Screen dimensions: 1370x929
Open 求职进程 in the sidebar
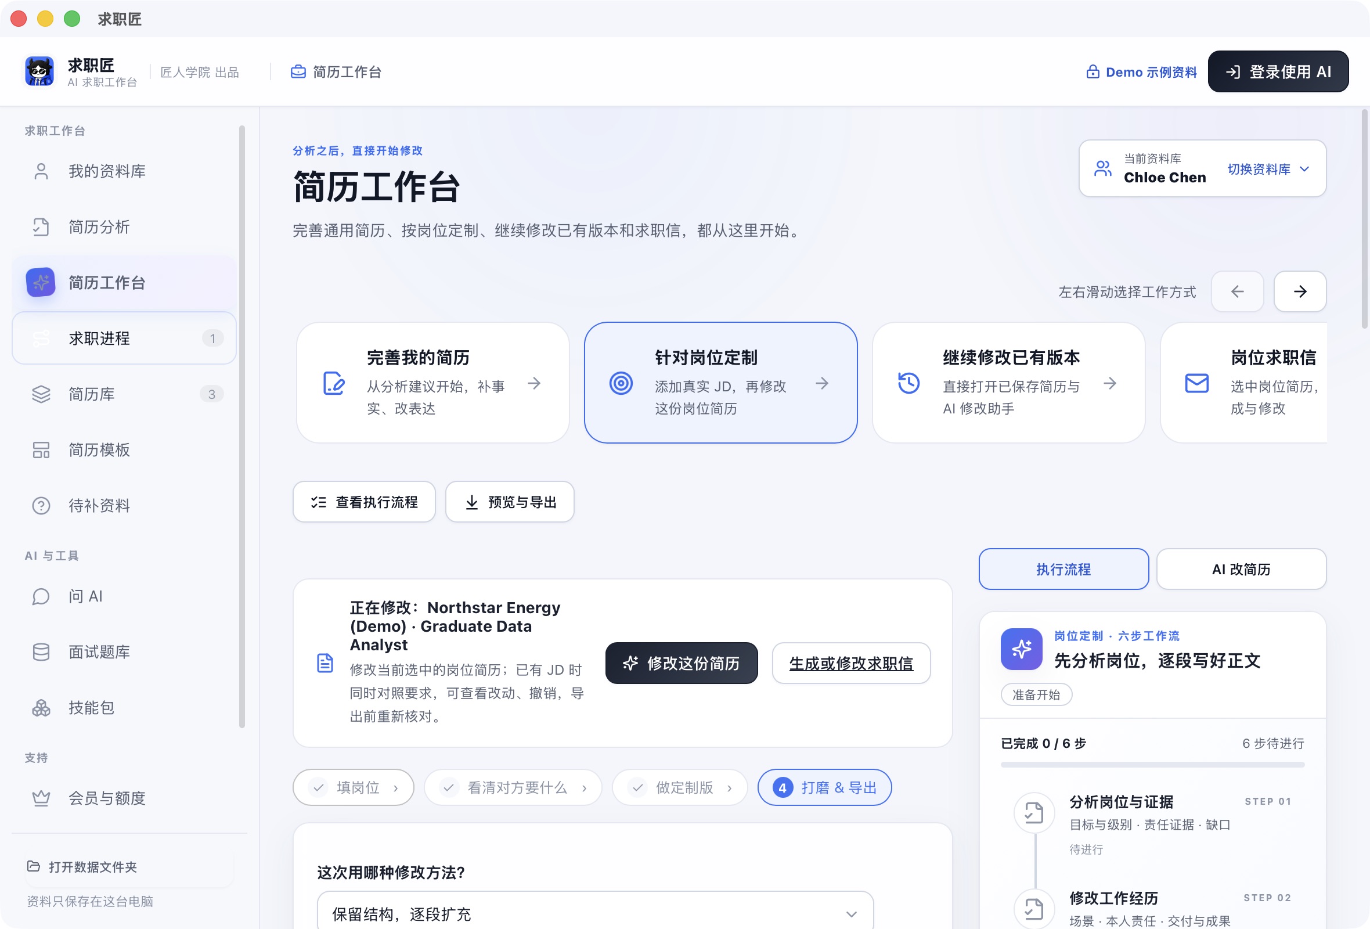124,339
